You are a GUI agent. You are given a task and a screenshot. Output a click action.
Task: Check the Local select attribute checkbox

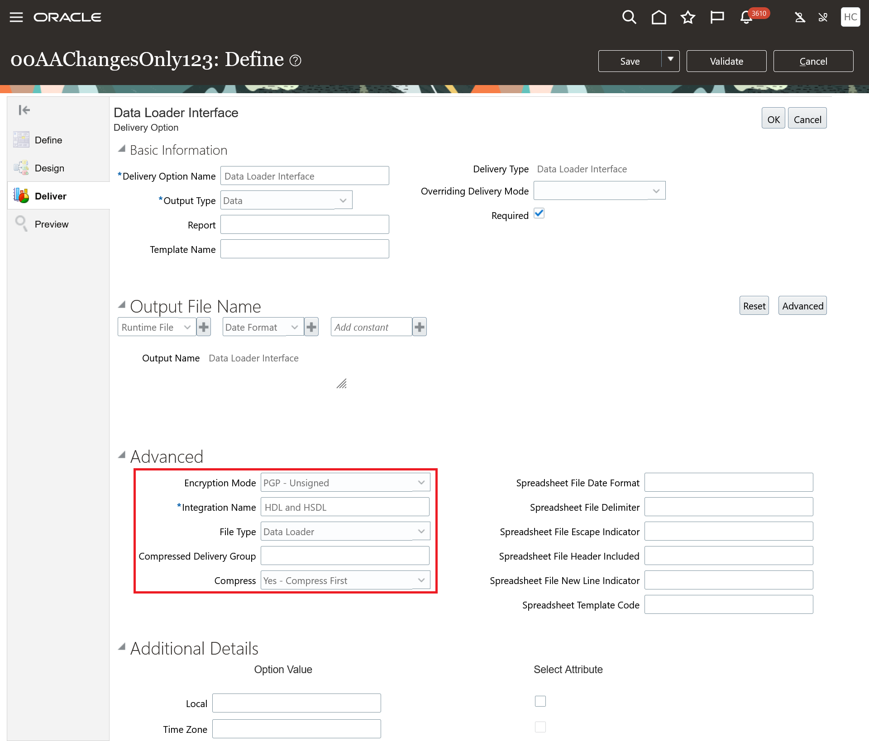point(540,701)
